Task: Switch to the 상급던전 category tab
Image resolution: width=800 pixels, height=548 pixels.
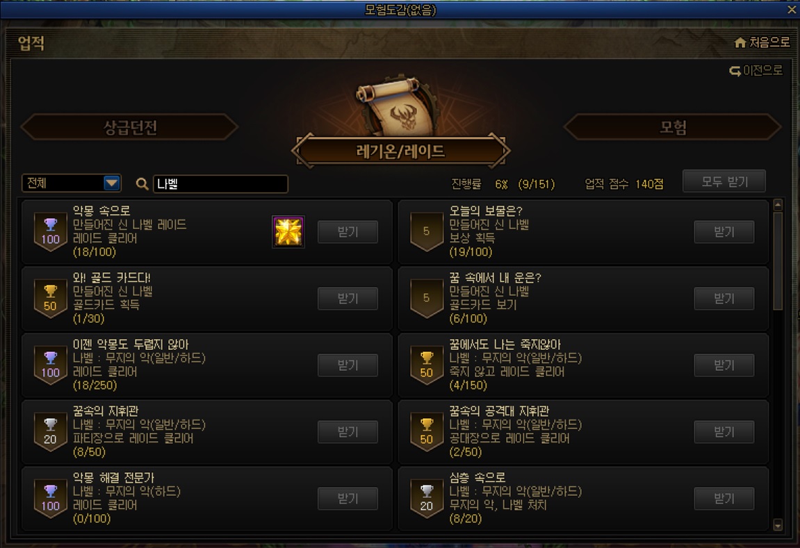Action: pos(129,127)
